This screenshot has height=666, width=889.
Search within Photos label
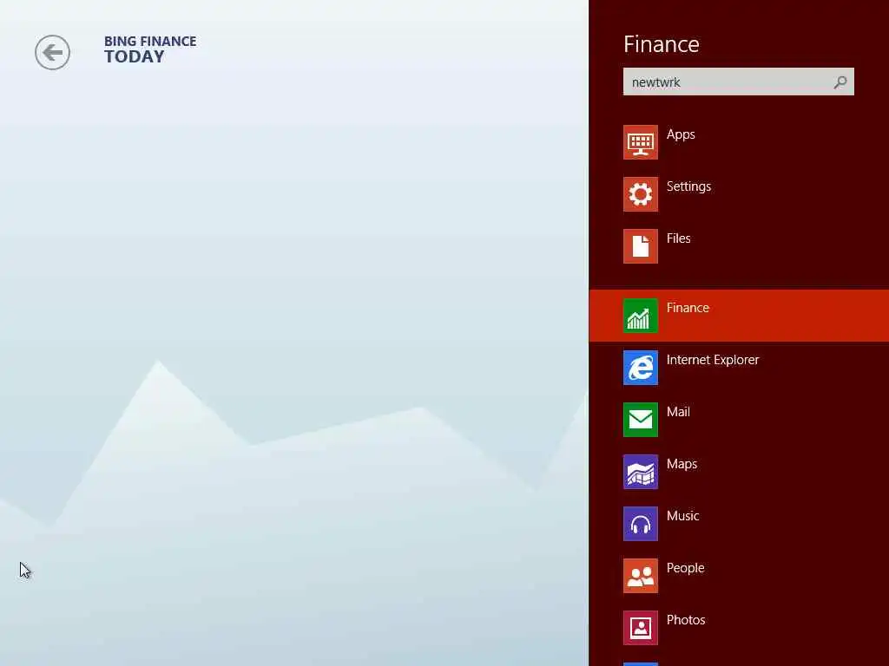tap(686, 620)
